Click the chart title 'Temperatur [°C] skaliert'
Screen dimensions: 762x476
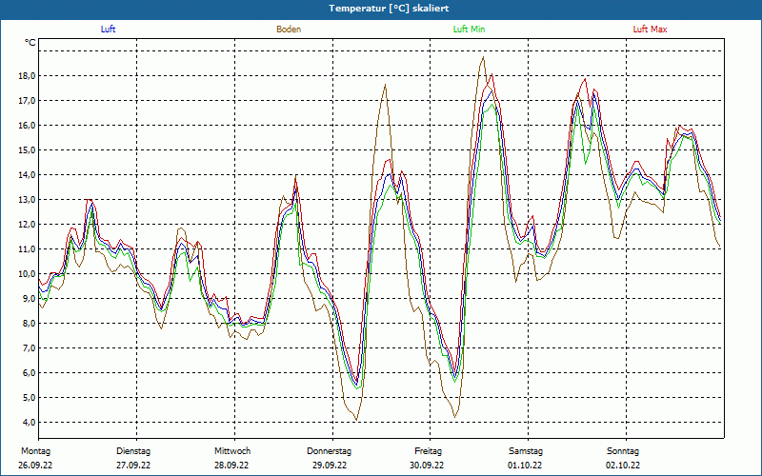[x=389, y=9]
